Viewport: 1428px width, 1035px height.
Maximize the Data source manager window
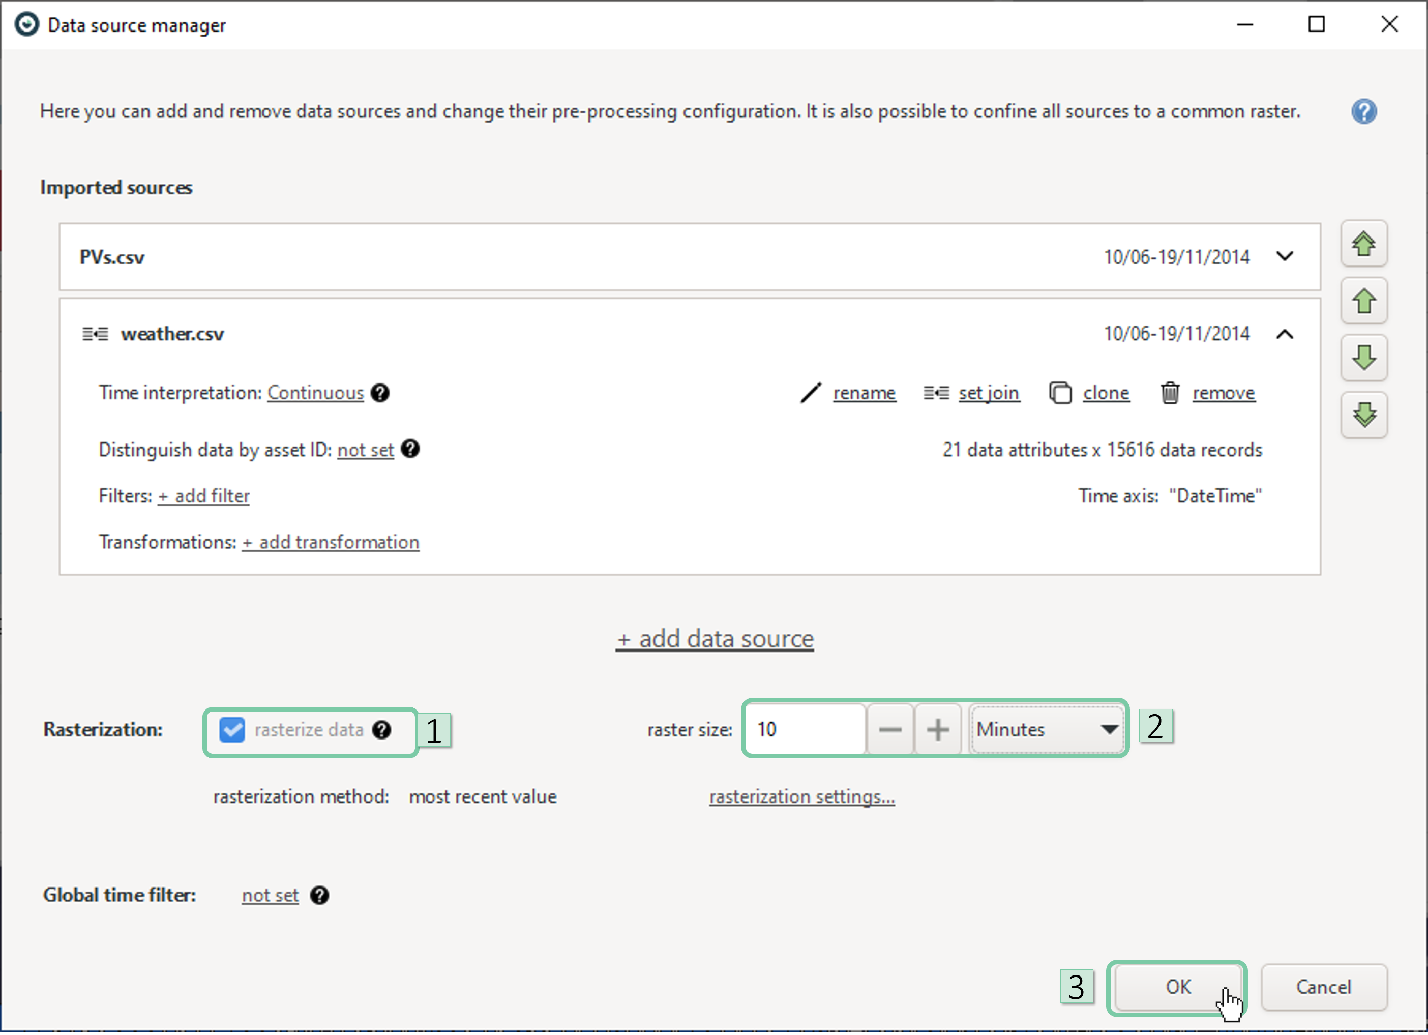pos(1316,24)
